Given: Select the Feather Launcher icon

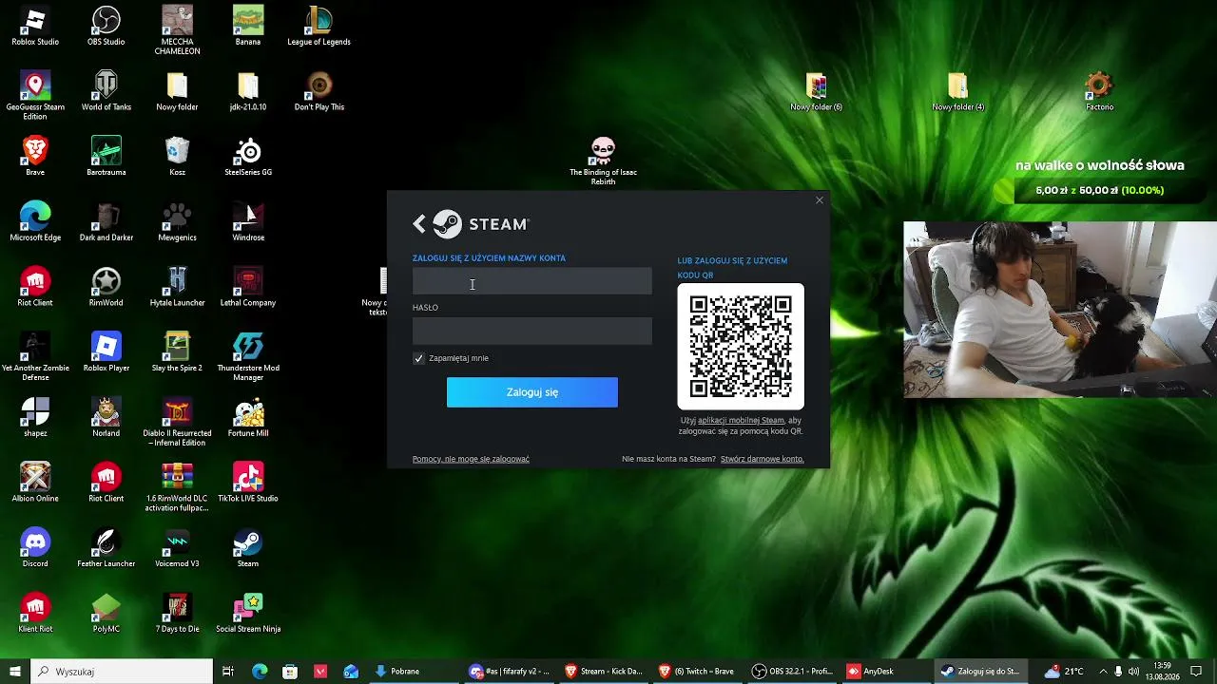Looking at the screenshot, I should pos(106,548).
